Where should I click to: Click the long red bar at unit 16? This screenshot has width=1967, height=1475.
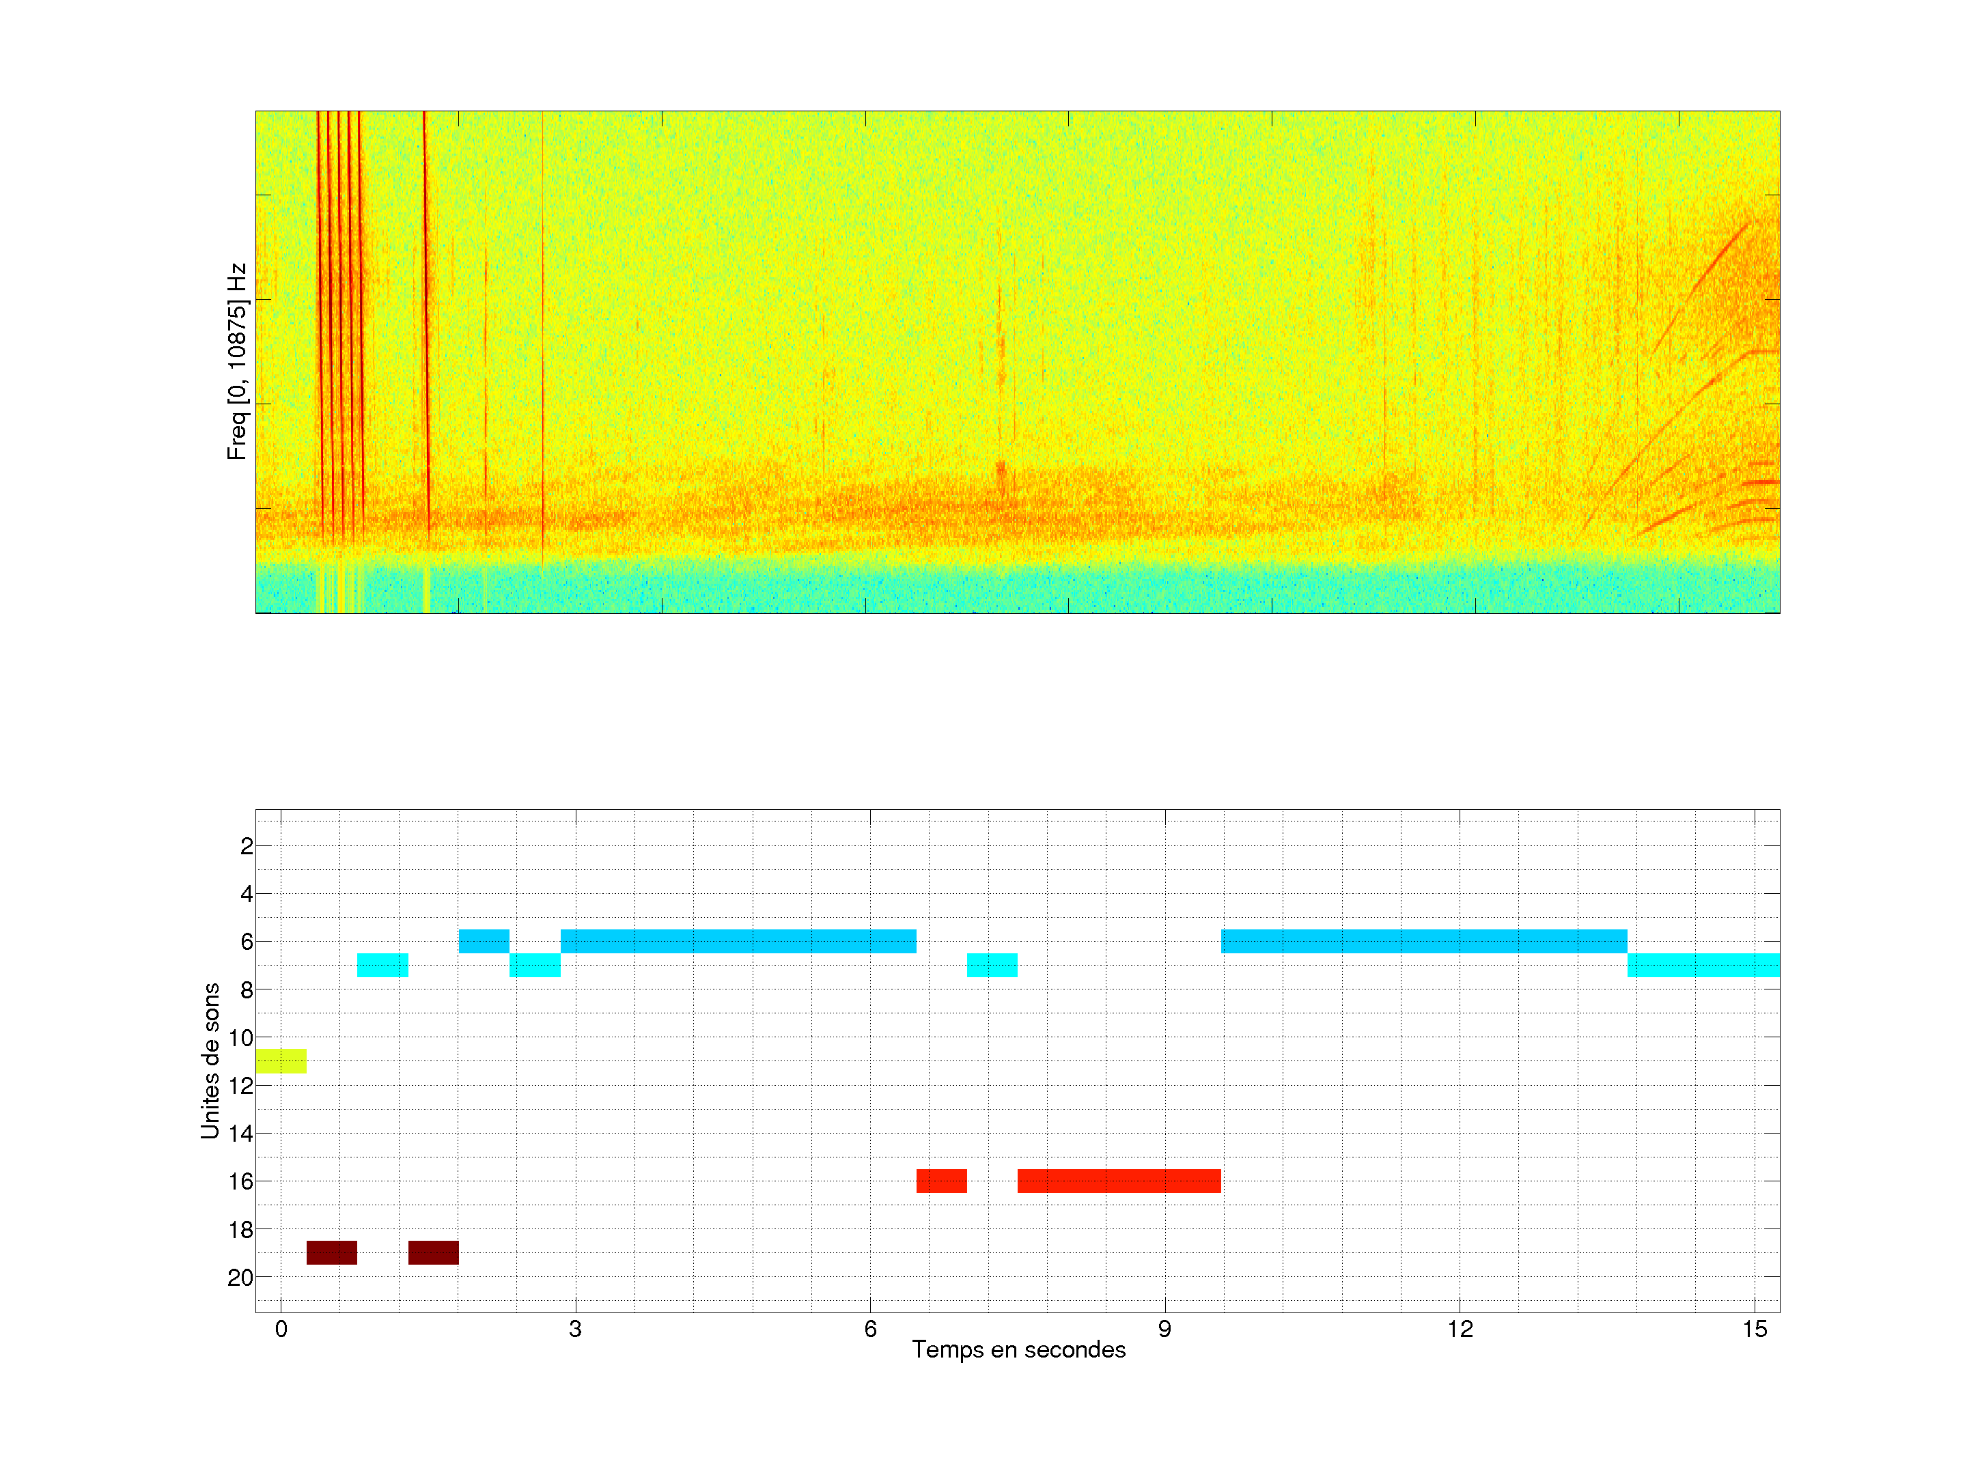point(1119,1181)
